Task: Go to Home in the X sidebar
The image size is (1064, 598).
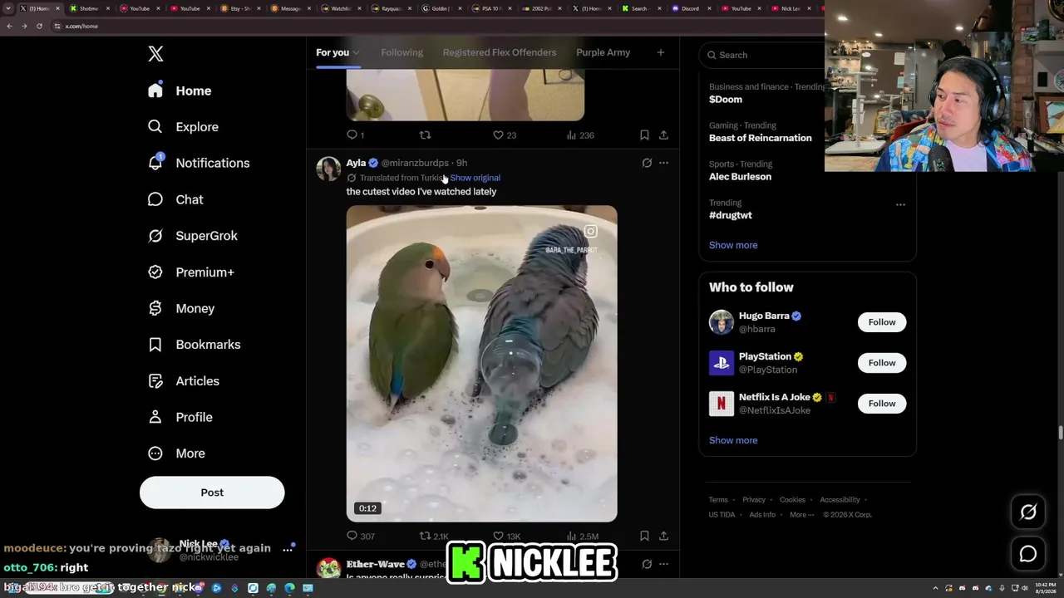Action: 180,91
